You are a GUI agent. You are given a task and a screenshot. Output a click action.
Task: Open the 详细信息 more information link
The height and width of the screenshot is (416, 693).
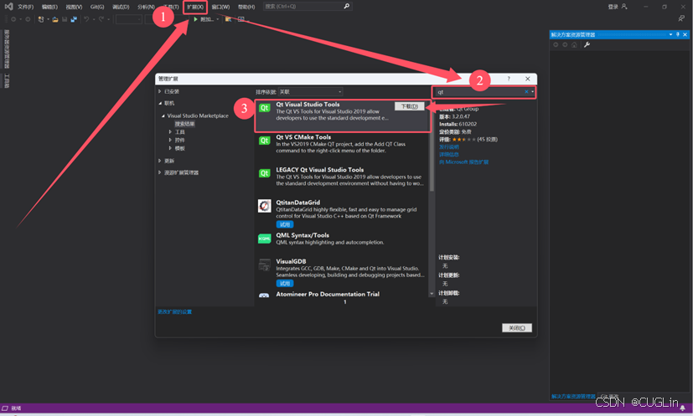click(x=449, y=155)
